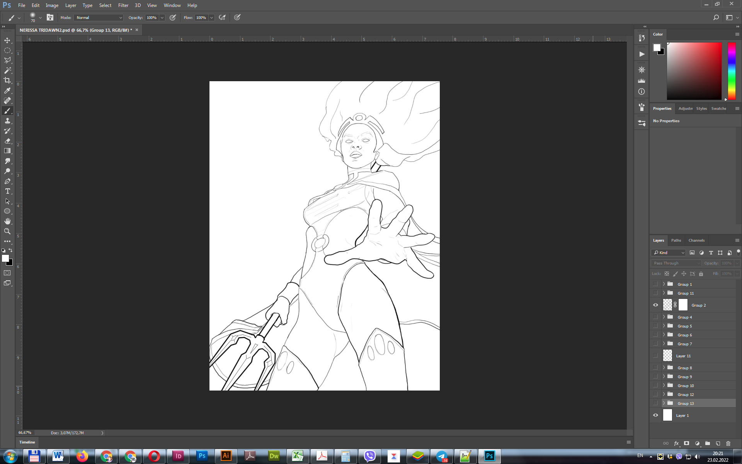Open the Actions panel play icon
The width and height of the screenshot is (742, 464).
pos(642,54)
